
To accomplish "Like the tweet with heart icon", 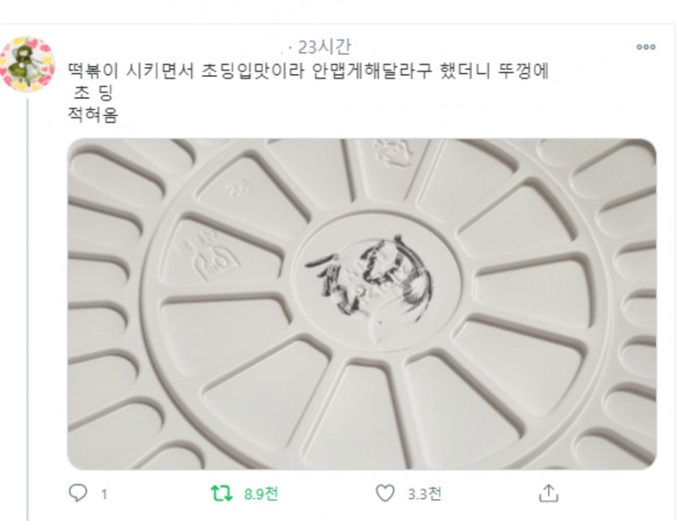I will click(384, 493).
